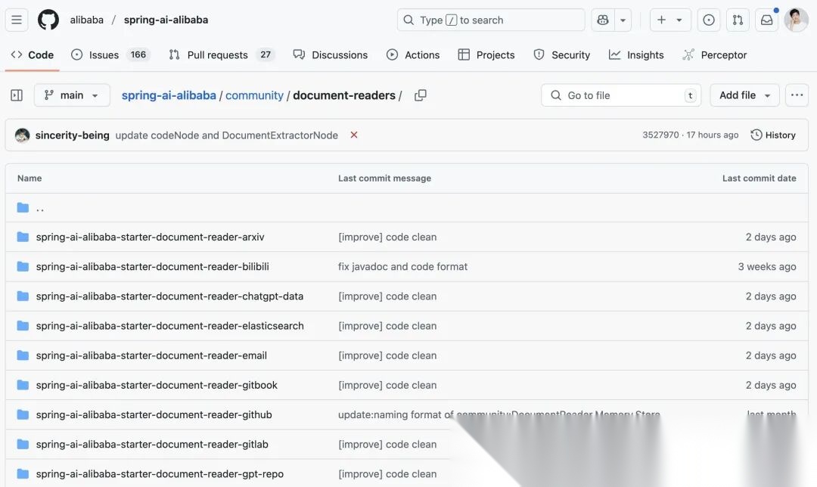The height and width of the screenshot is (487, 817).
Task: View the failed checks red X
Action: click(354, 135)
